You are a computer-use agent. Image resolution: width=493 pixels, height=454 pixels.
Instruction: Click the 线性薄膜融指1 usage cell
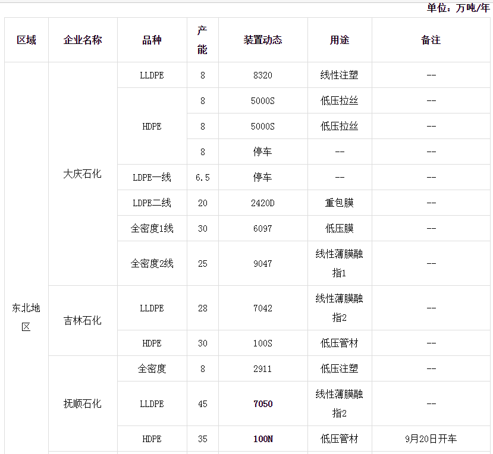[340, 263]
